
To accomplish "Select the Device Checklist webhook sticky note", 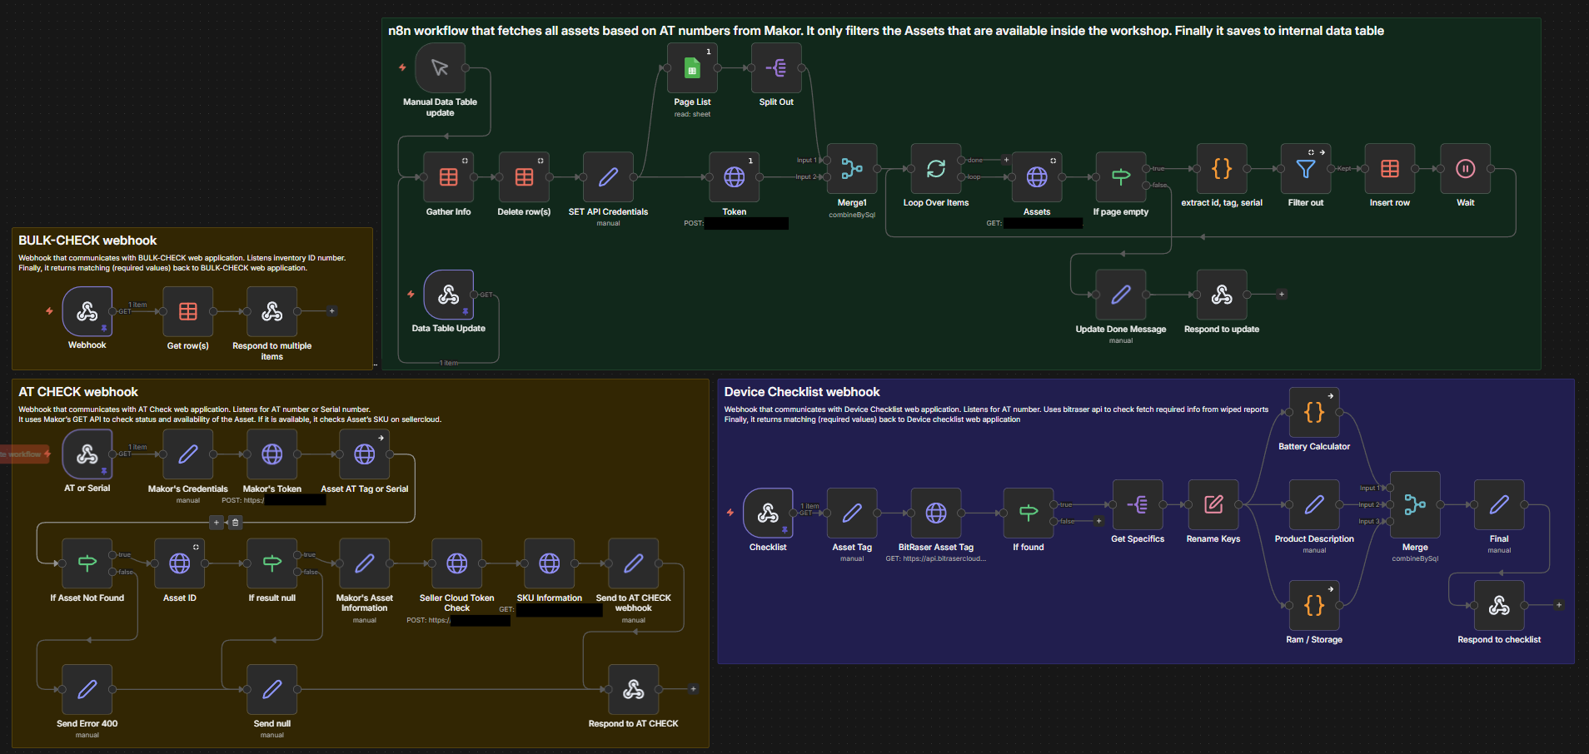I will (801, 391).
